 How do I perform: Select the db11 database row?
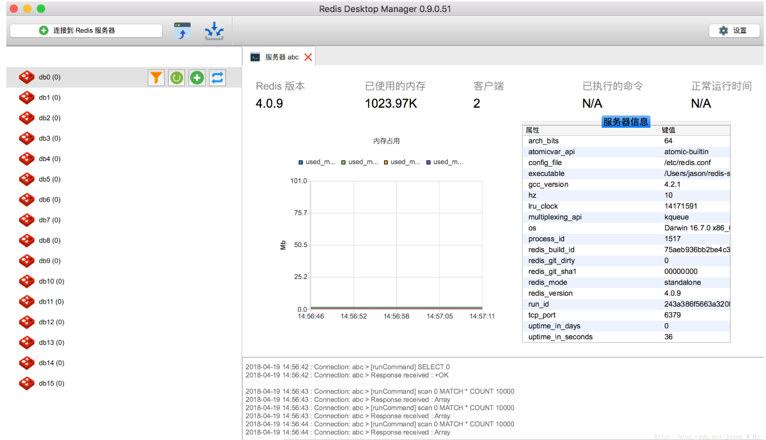(124, 301)
